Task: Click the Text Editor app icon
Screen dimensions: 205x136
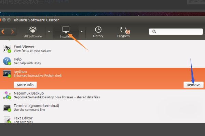Action: [7, 120]
